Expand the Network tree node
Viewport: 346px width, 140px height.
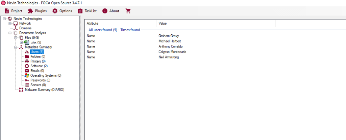10,24
